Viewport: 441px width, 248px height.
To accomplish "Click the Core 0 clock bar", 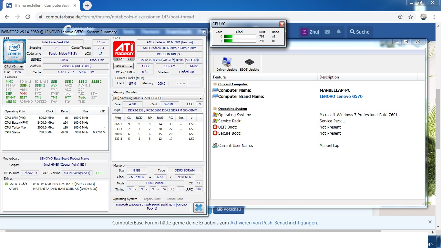I will tap(240, 36).
